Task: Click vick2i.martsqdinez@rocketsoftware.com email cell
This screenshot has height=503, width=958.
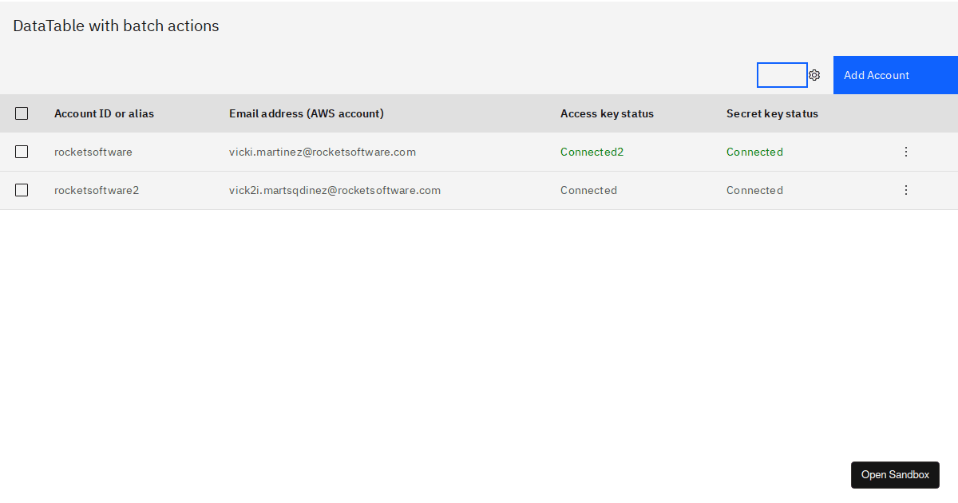Action: [x=335, y=190]
